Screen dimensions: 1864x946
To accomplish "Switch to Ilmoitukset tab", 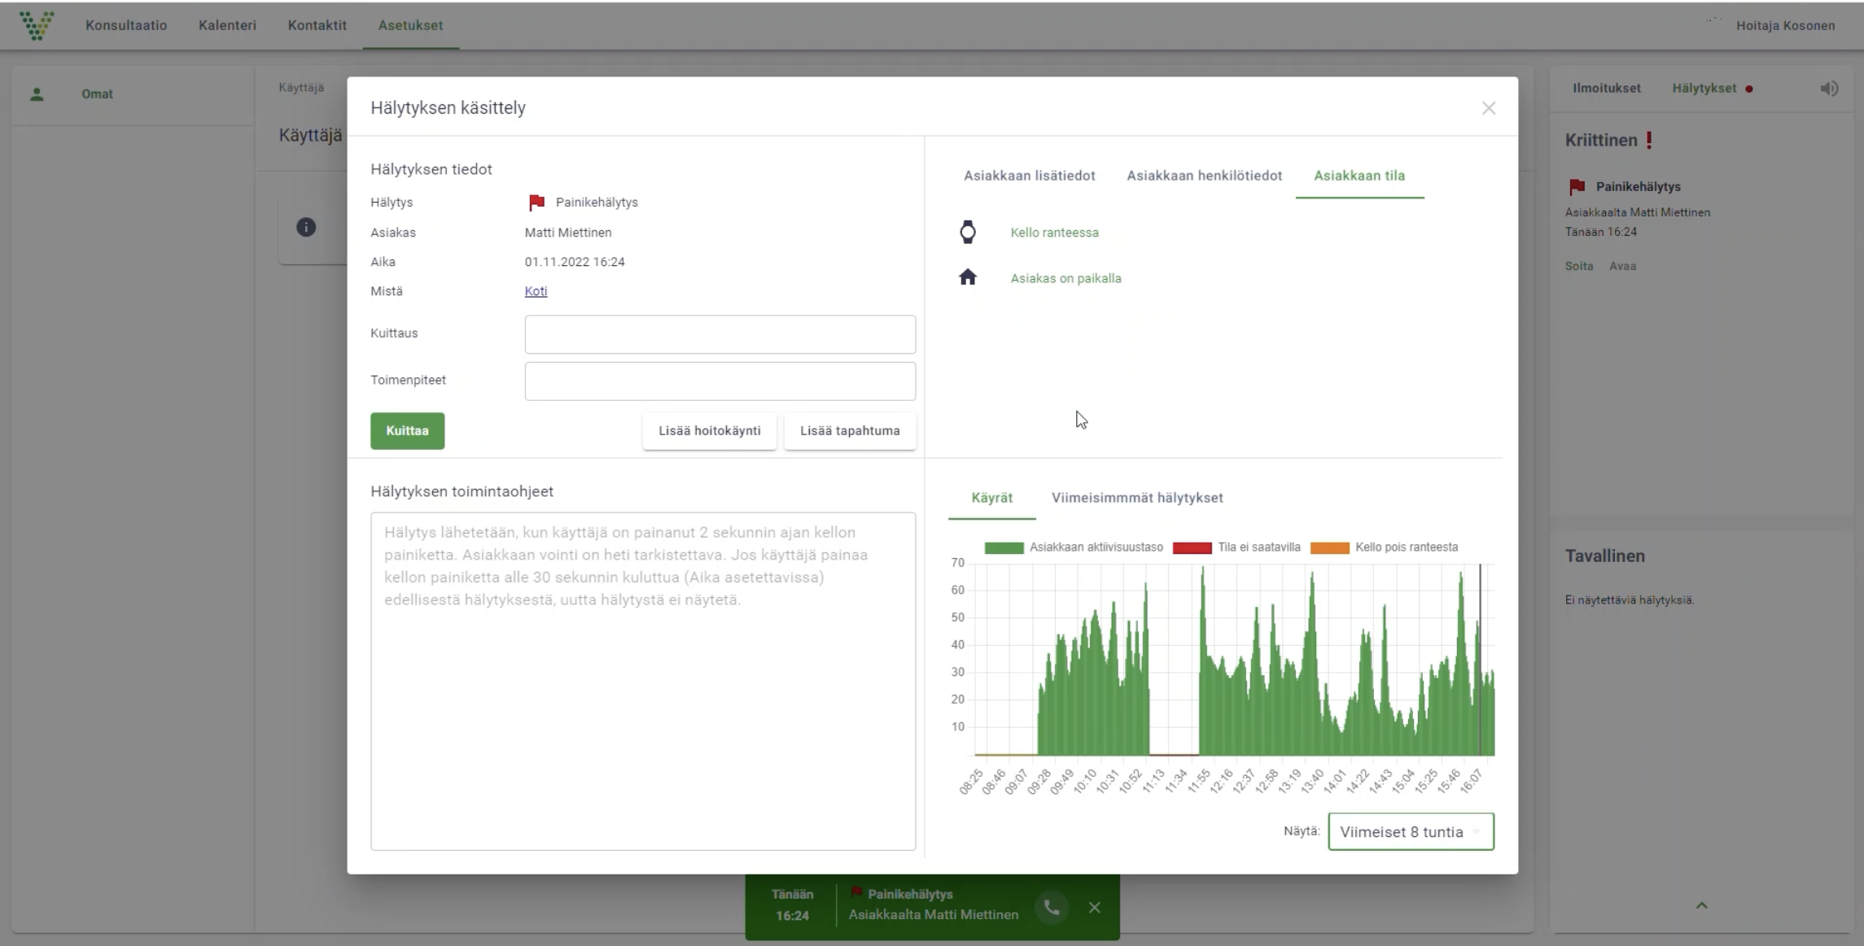I will tap(1606, 88).
